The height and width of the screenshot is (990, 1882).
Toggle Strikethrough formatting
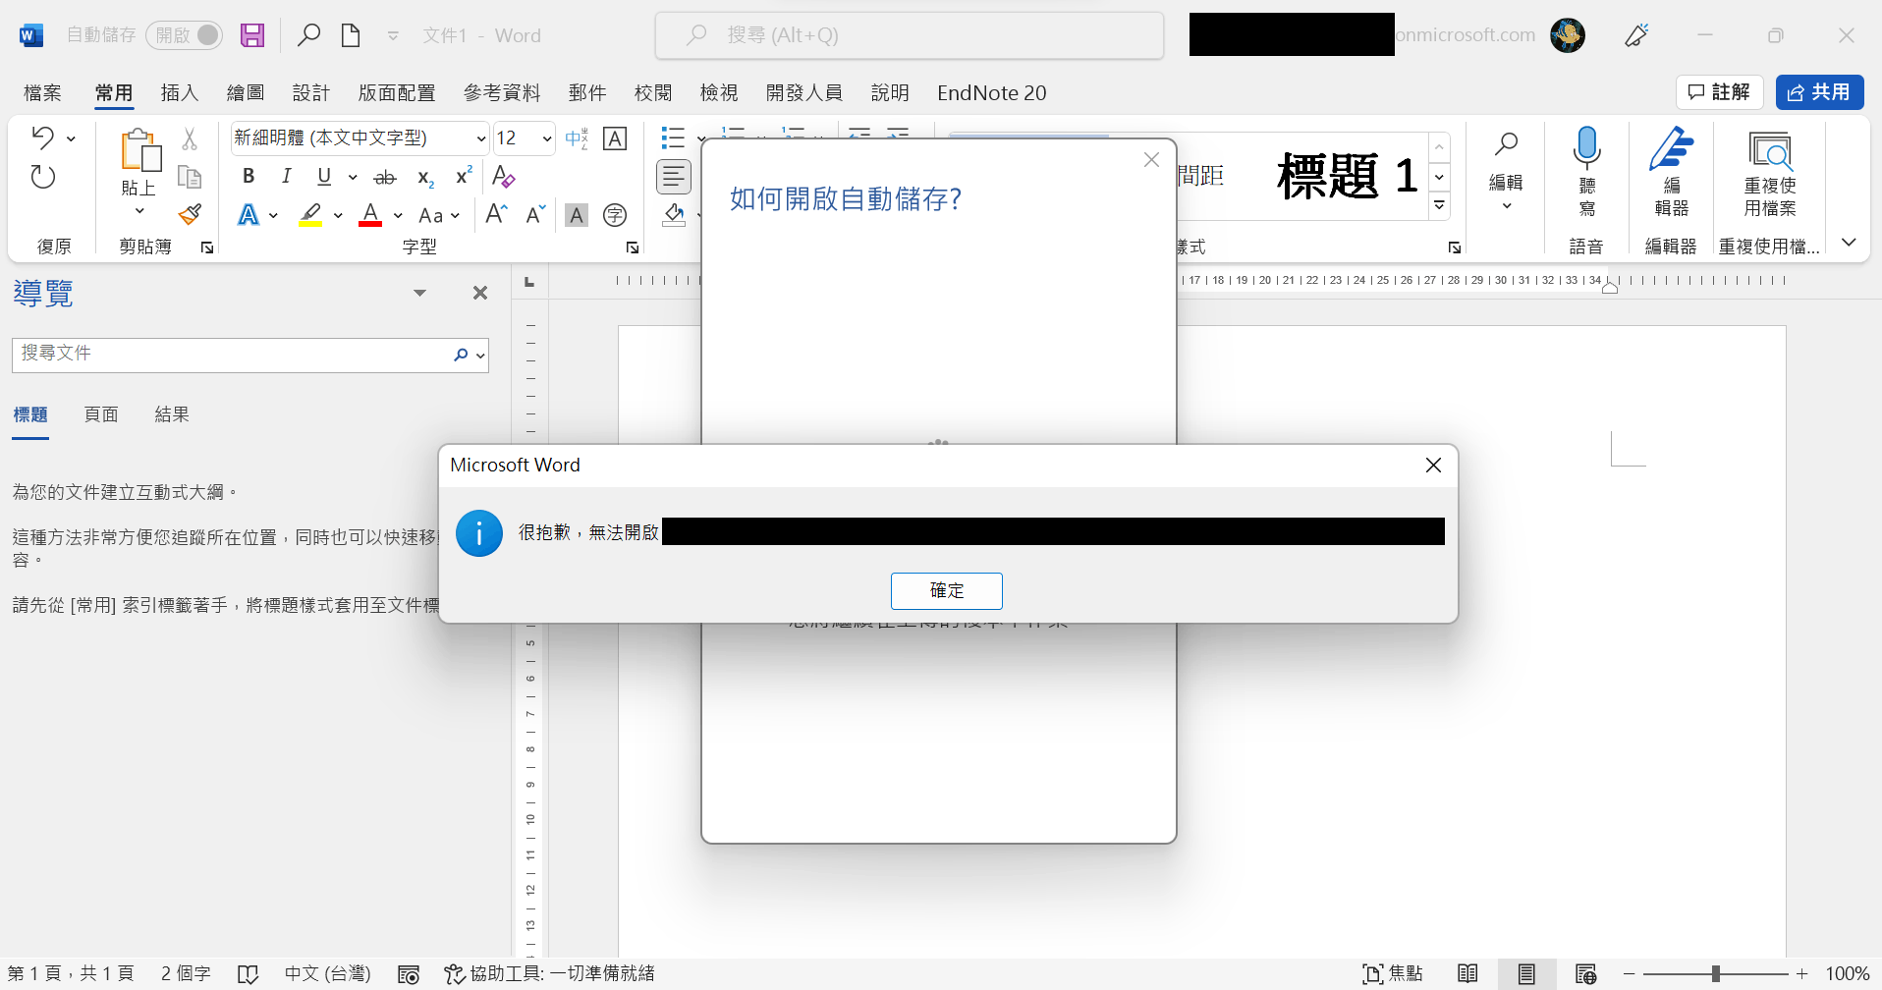[x=385, y=177]
